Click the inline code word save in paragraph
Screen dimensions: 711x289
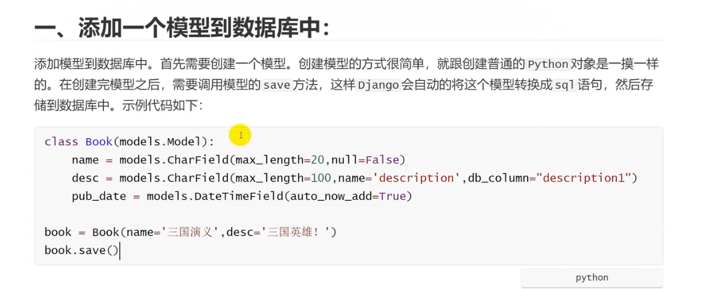[x=276, y=85]
